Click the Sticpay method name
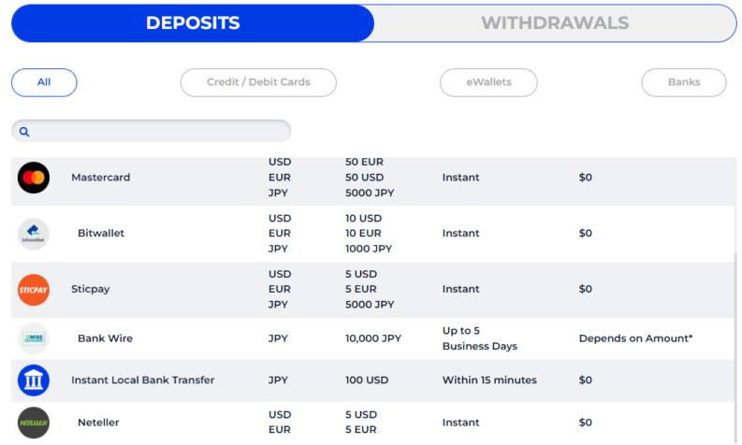 tap(91, 290)
